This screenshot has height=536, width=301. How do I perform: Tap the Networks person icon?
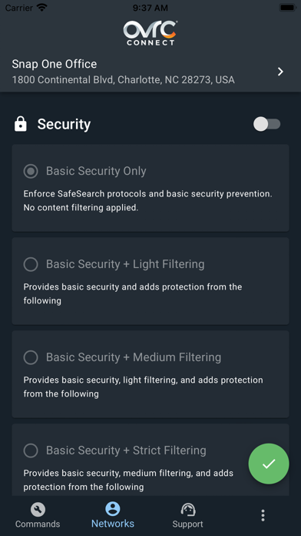(x=113, y=508)
